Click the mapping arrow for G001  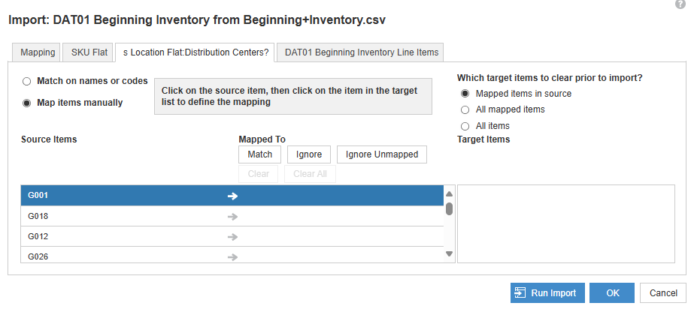pos(232,196)
